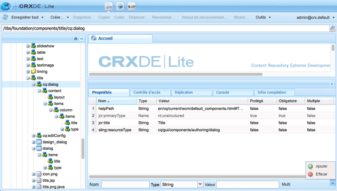Click the Ajouter button
The width and height of the screenshot is (337, 191).
pyautogui.click(x=320, y=166)
